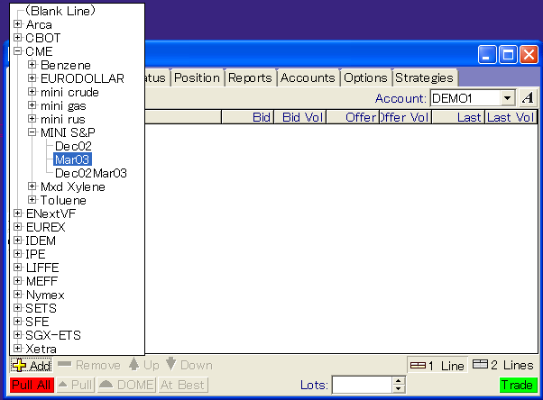Close the trading window
Viewport: 543px width, 400px height.
point(529,54)
